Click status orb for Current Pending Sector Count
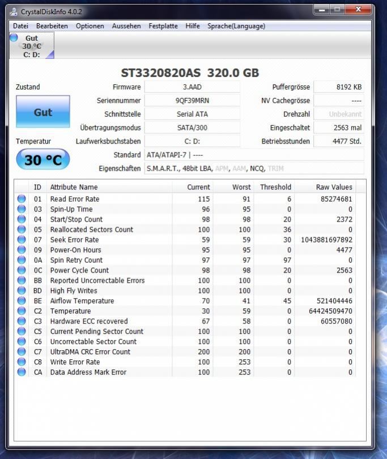 click(x=22, y=331)
